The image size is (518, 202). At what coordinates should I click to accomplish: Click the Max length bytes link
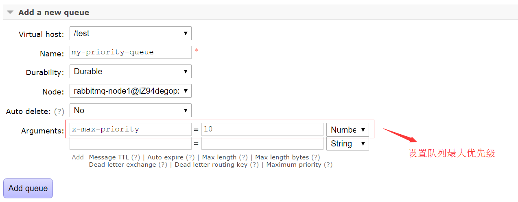pos(282,157)
